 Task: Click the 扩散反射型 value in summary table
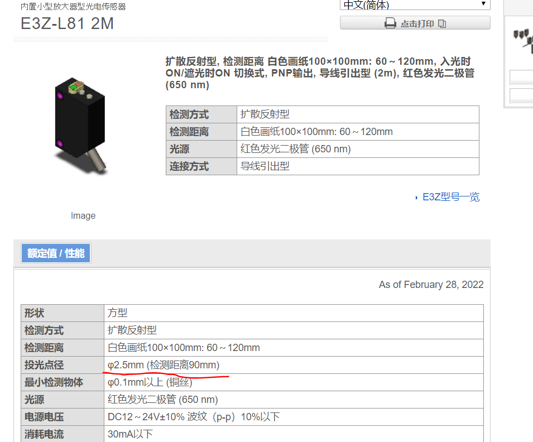pyautogui.click(x=265, y=114)
